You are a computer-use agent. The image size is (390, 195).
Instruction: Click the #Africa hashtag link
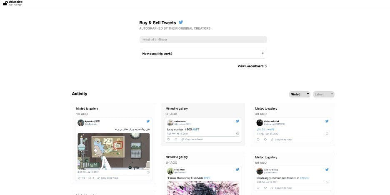(304, 178)
